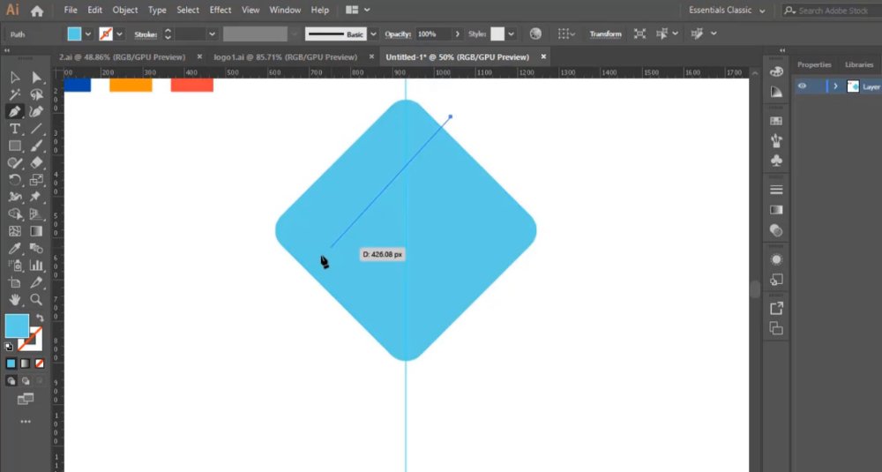The height and width of the screenshot is (472, 882).
Task: Pick the Symbol Sprayer tool
Action: coord(15,266)
